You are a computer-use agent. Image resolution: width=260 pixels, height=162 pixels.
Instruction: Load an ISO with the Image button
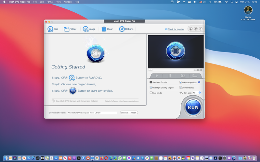[89, 29]
